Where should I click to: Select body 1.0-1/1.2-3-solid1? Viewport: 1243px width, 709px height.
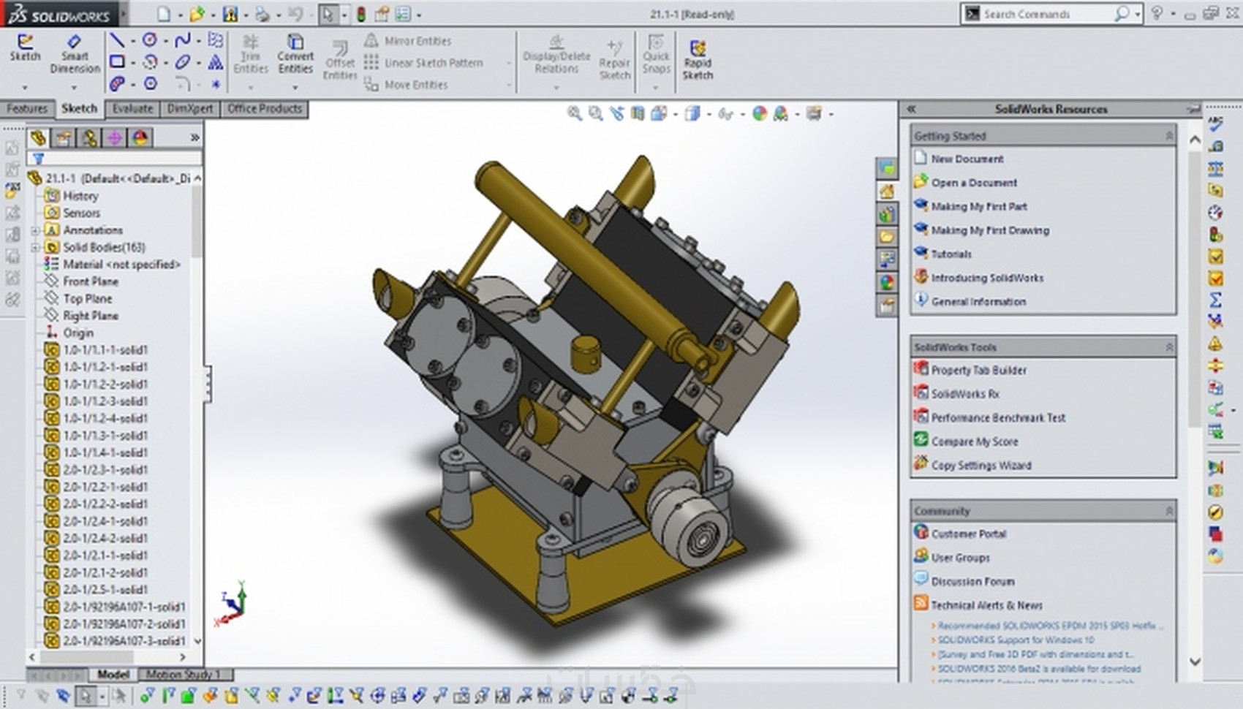click(x=105, y=401)
